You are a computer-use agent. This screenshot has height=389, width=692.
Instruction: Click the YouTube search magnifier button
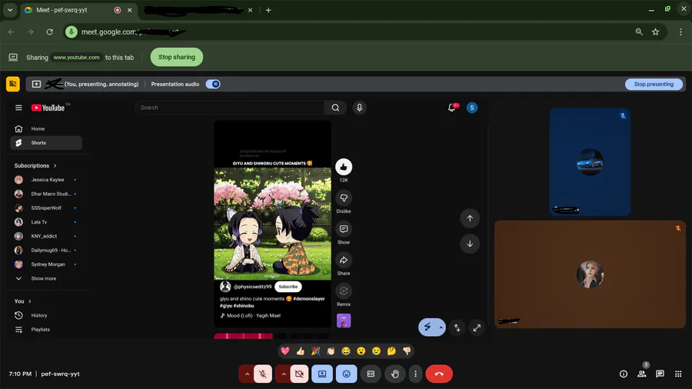[335, 108]
